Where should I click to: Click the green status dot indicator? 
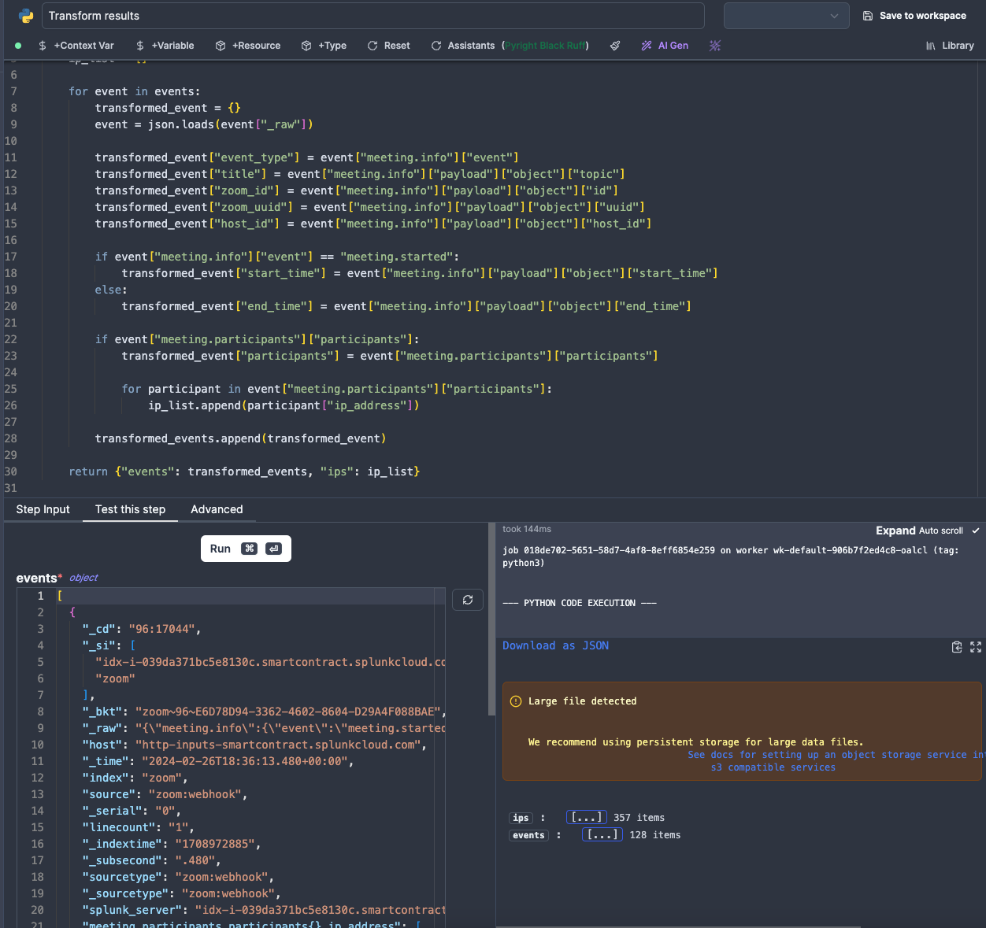(x=17, y=46)
